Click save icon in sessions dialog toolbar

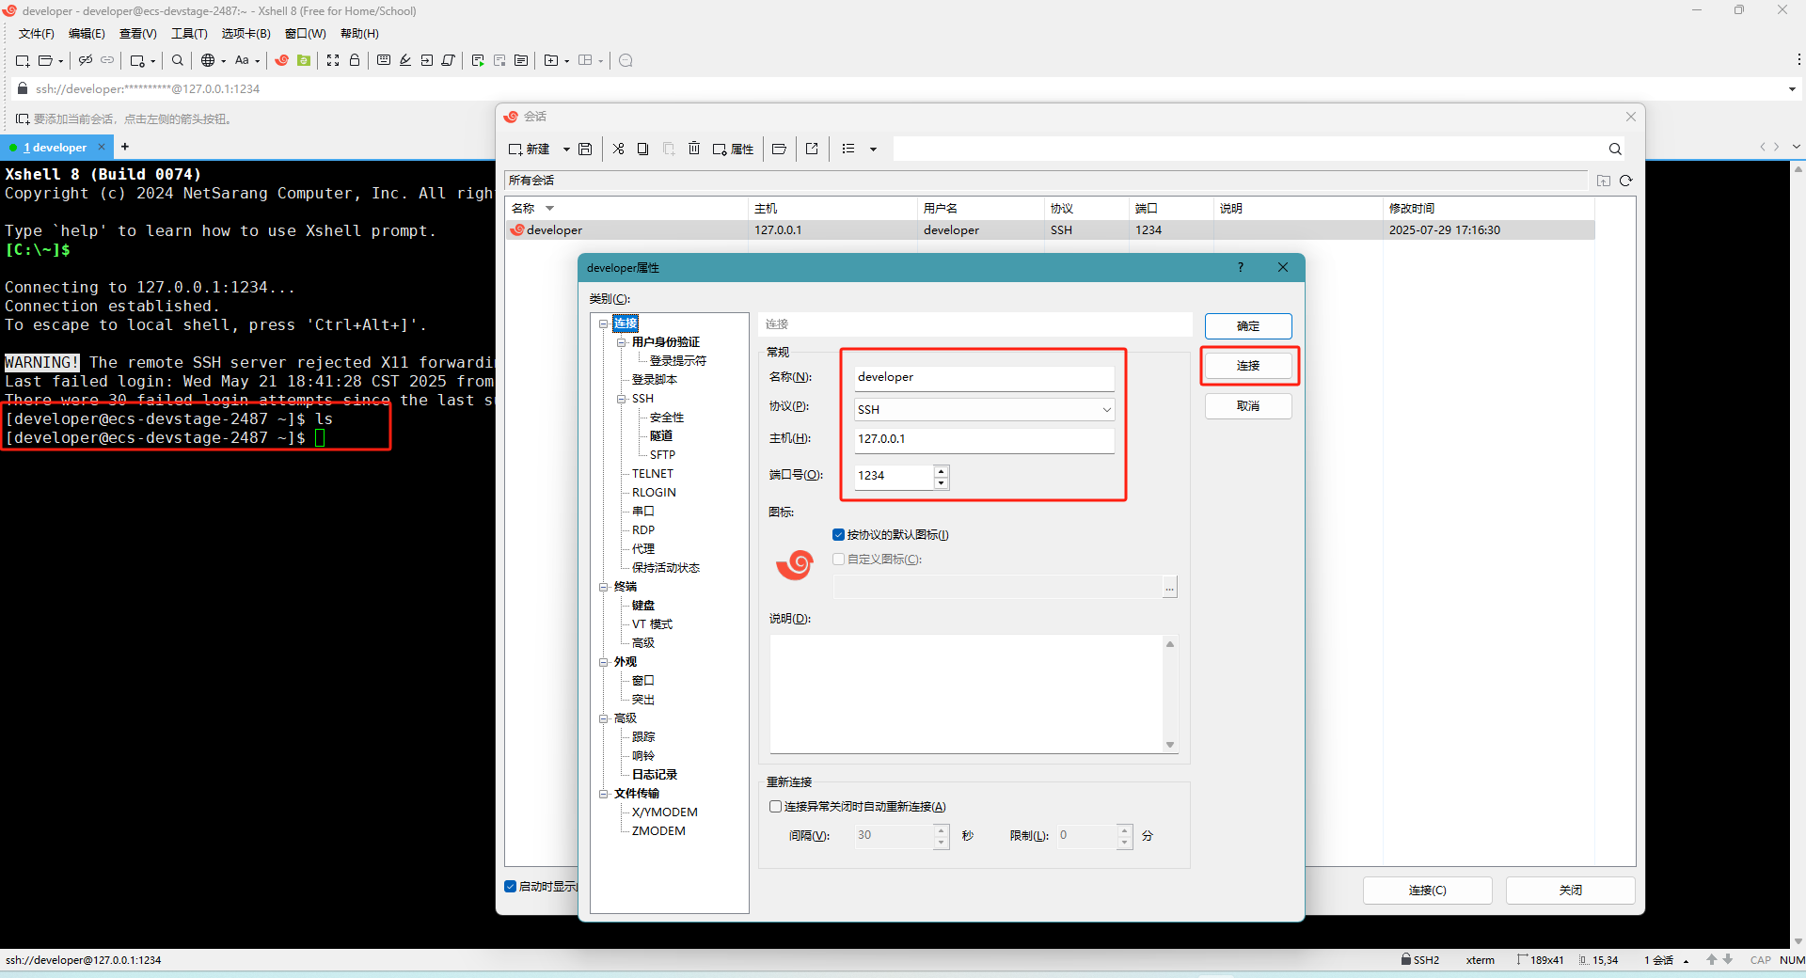(x=585, y=149)
